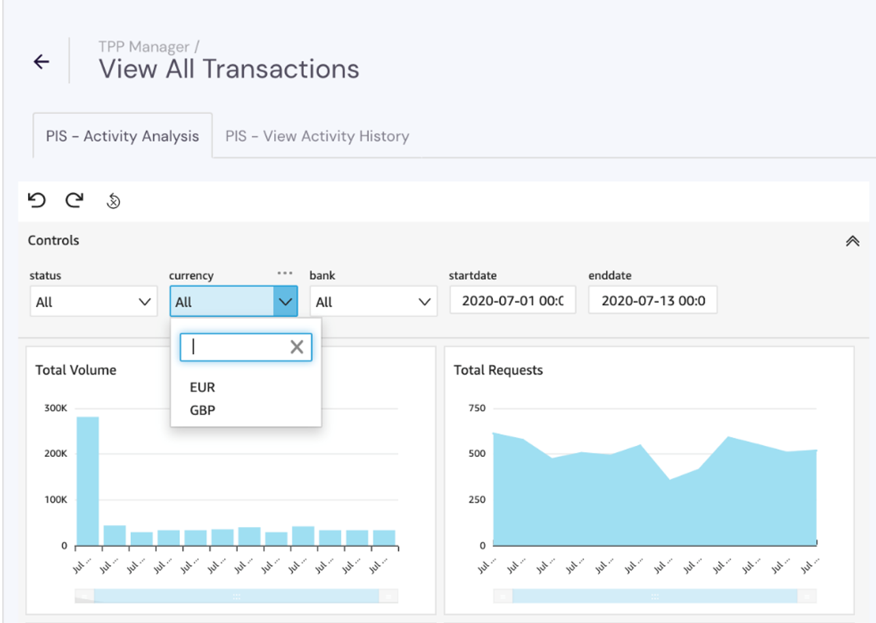Collapse the Controls panel with double chevron

852,241
